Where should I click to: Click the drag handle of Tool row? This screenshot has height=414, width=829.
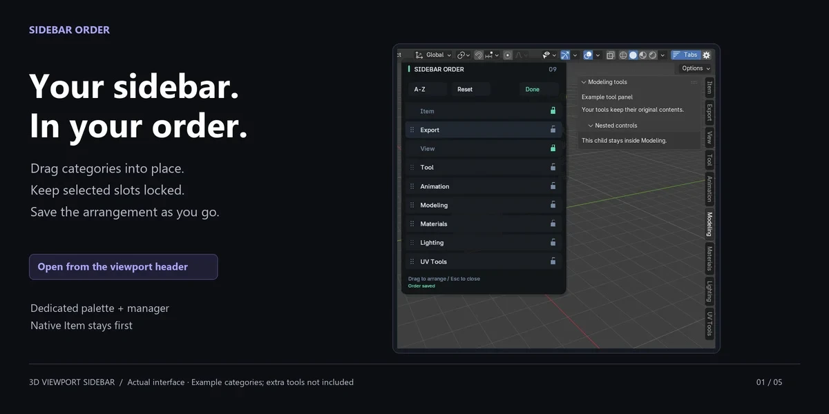point(412,168)
